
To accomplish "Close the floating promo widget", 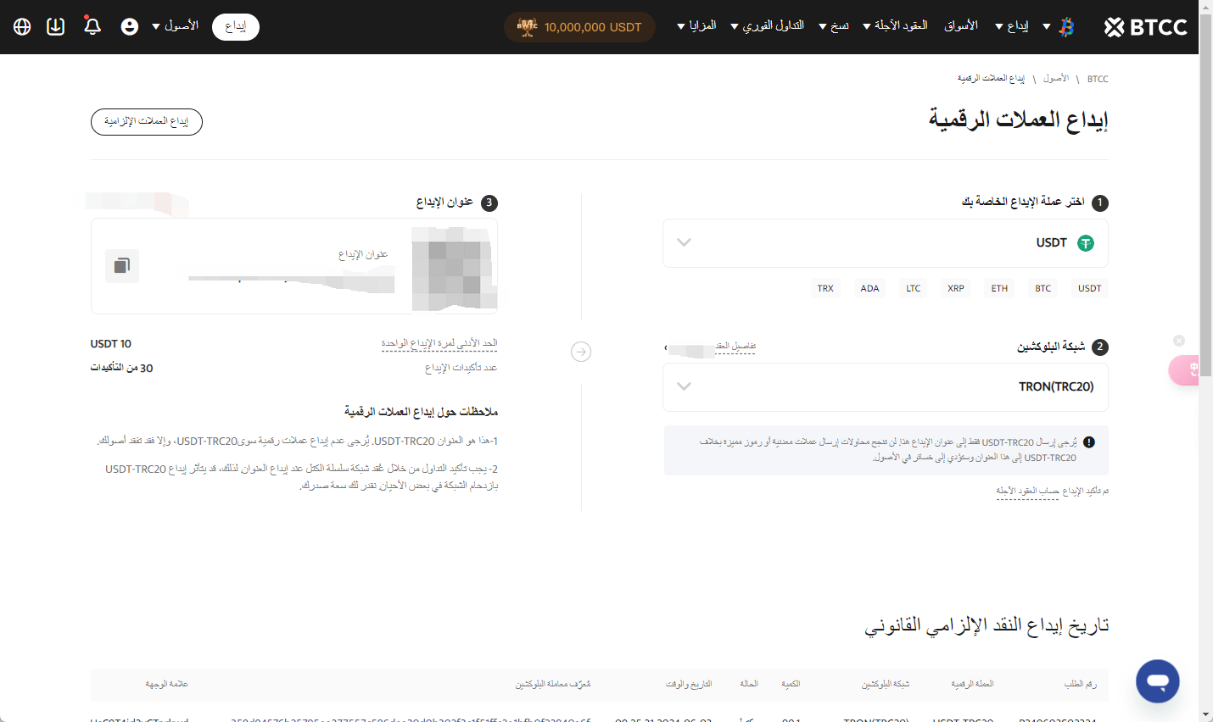I will (x=1179, y=341).
